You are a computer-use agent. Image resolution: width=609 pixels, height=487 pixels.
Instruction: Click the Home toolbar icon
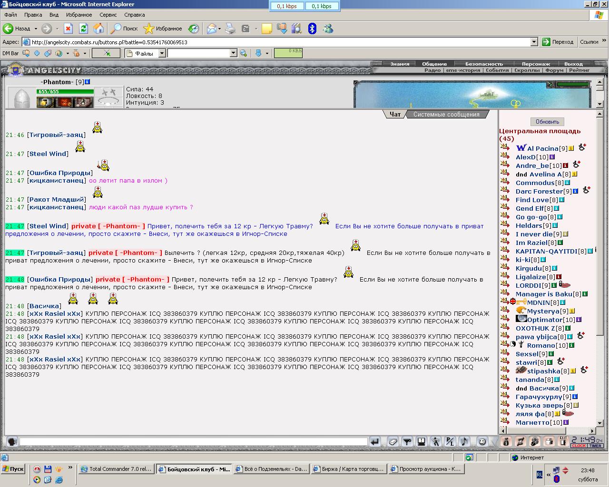point(98,29)
